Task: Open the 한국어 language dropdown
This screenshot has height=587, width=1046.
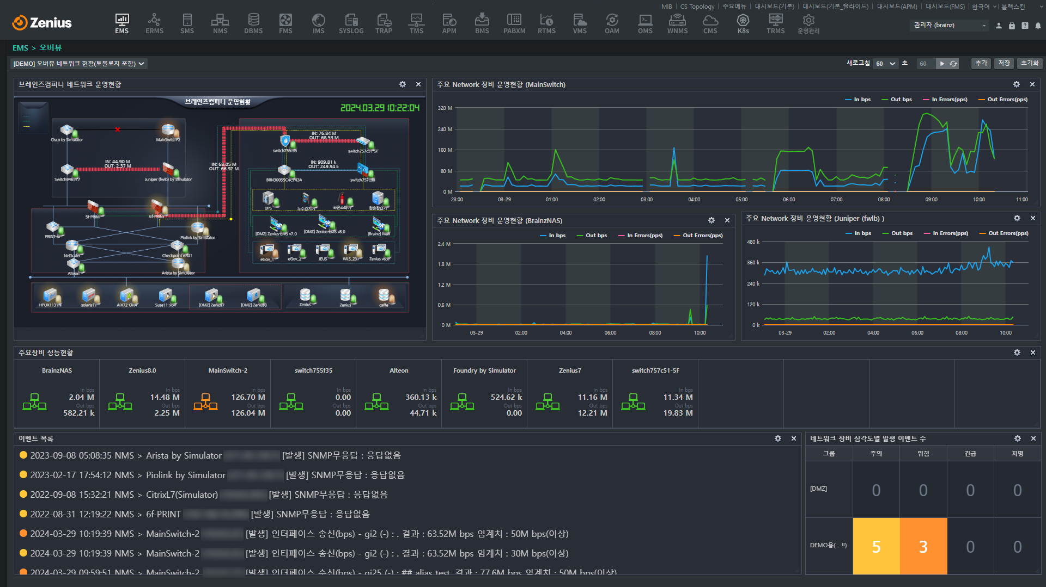Action: [x=984, y=7]
